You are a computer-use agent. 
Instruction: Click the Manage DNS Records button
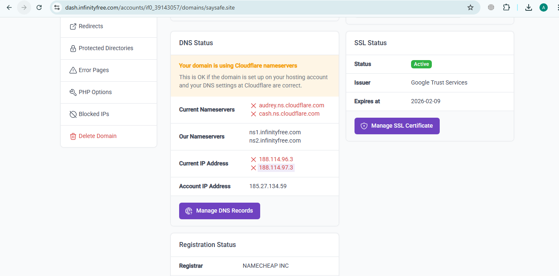tap(219, 211)
